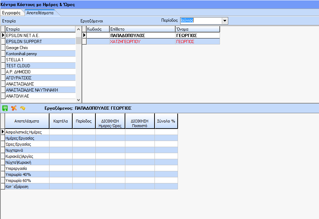319x219 pixels.
Task: Click the Κωδικός column header
Action: pos(98,29)
